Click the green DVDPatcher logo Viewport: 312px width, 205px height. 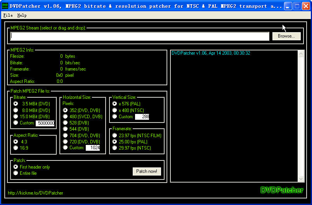click(282, 190)
